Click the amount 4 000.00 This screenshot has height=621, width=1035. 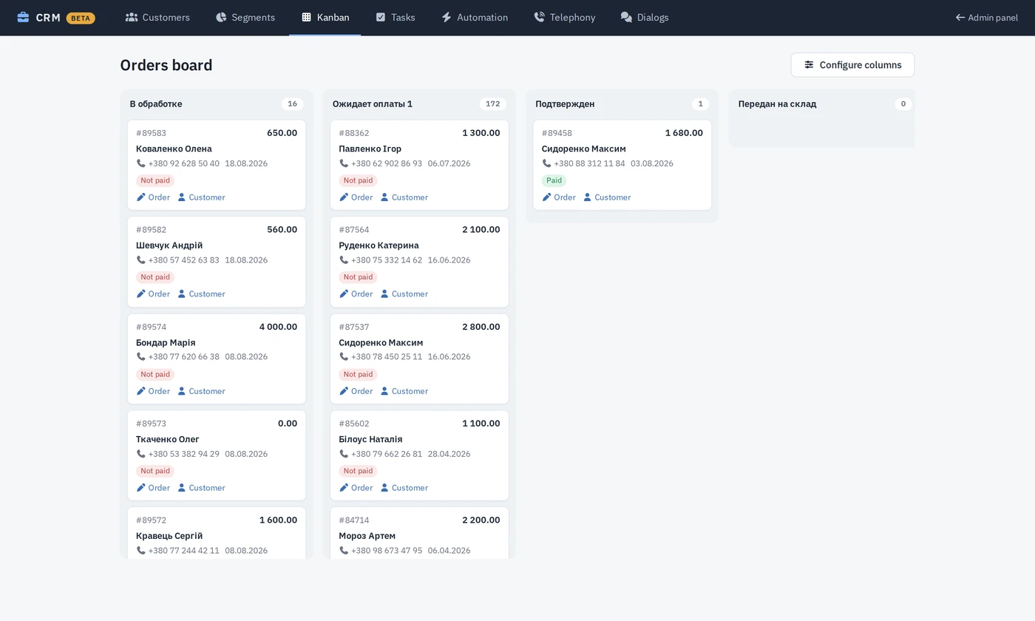coord(278,327)
